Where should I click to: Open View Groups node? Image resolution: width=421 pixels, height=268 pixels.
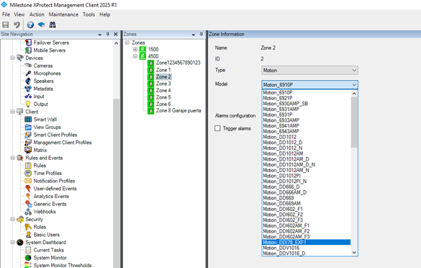coord(47,127)
